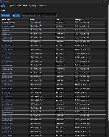
Task: Select 'Finished in 1.4s' text, 2 minutes ago row
Action: [36, 38]
